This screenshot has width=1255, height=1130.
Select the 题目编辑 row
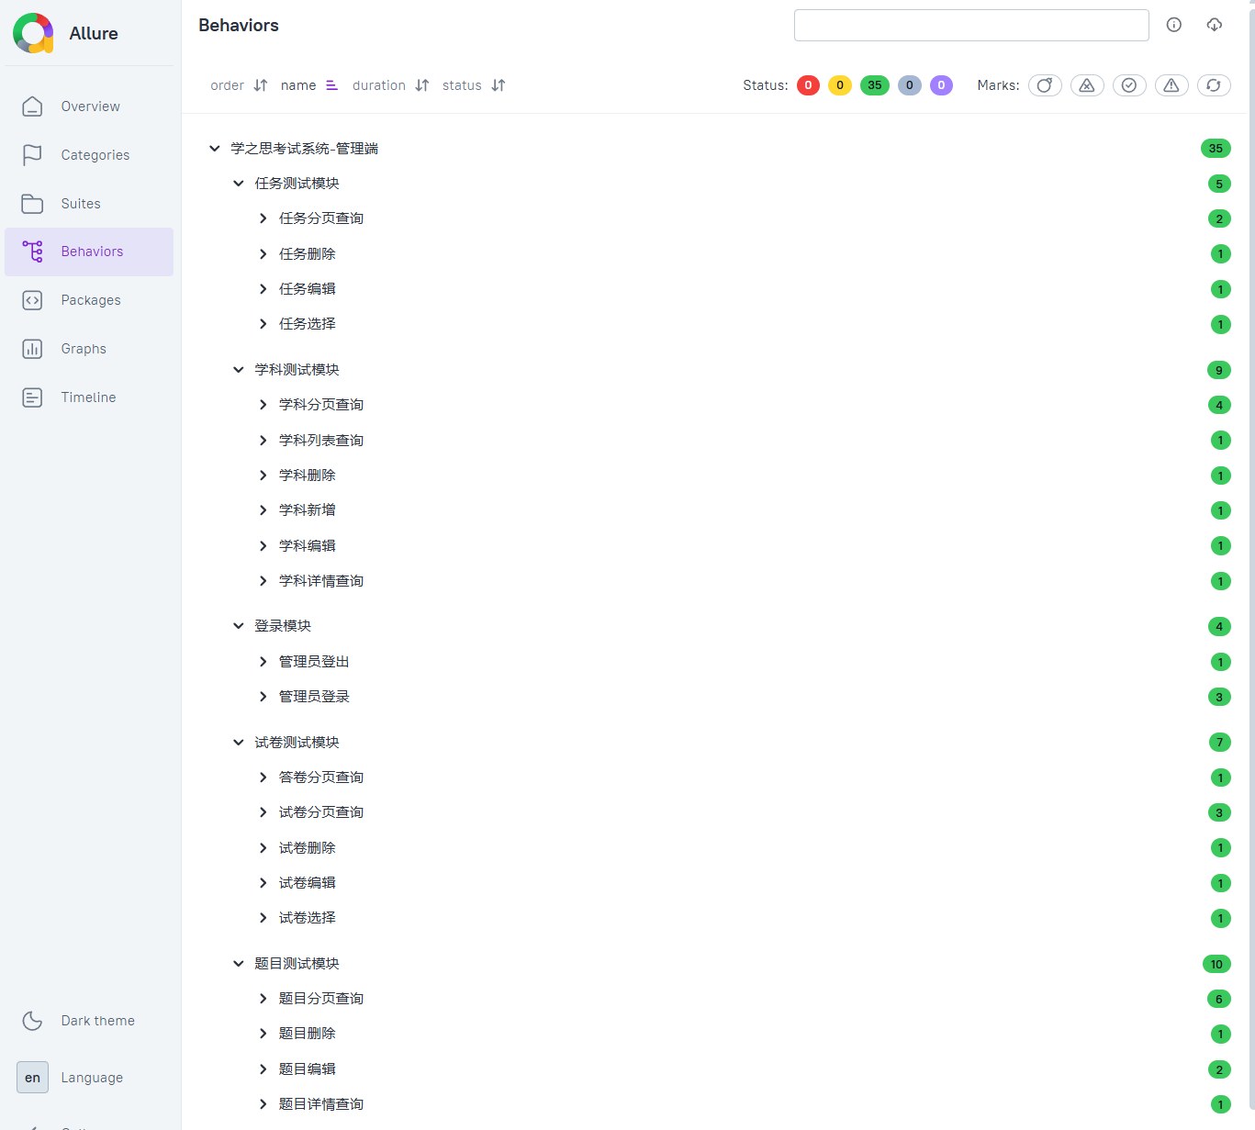(x=744, y=1069)
